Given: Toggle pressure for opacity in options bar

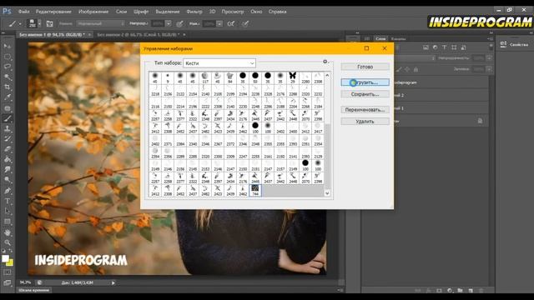Looking at the screenshot, I should click(x=180, y=24).
